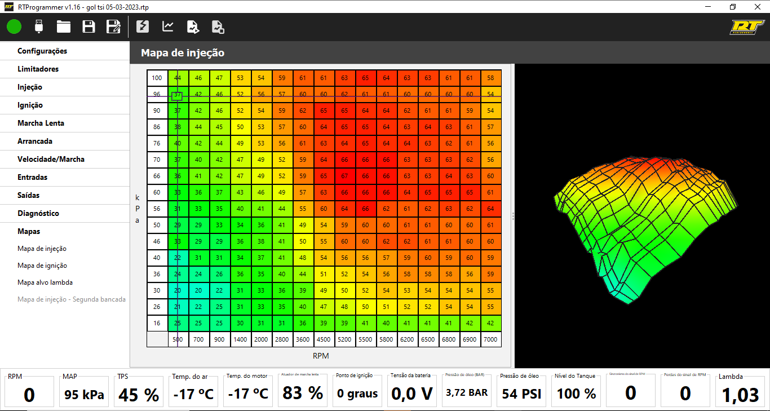
Task: Start datalog using the document play icon
Action: coord(193,26)
